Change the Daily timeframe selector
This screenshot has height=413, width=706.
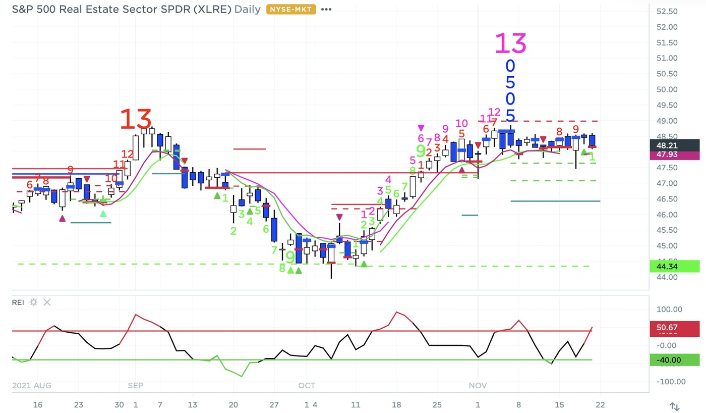click(248, 9)
